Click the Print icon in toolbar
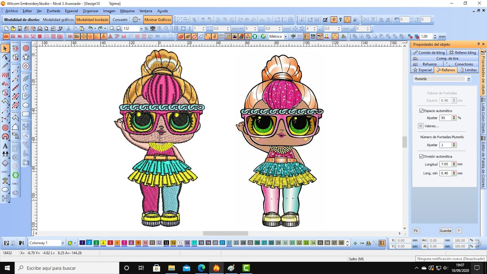Image resolution: width=487 pixels, height=274 pixels. click(x=40, y=29)
